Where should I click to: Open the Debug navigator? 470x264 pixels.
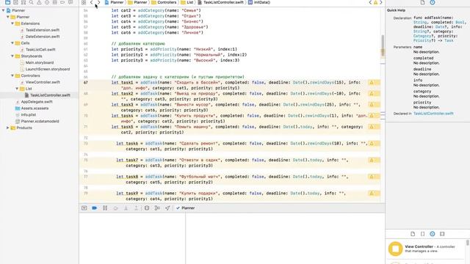click(54, 2)
